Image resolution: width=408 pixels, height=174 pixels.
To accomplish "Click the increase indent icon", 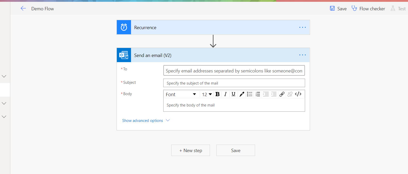I will (x=266, y=94).
